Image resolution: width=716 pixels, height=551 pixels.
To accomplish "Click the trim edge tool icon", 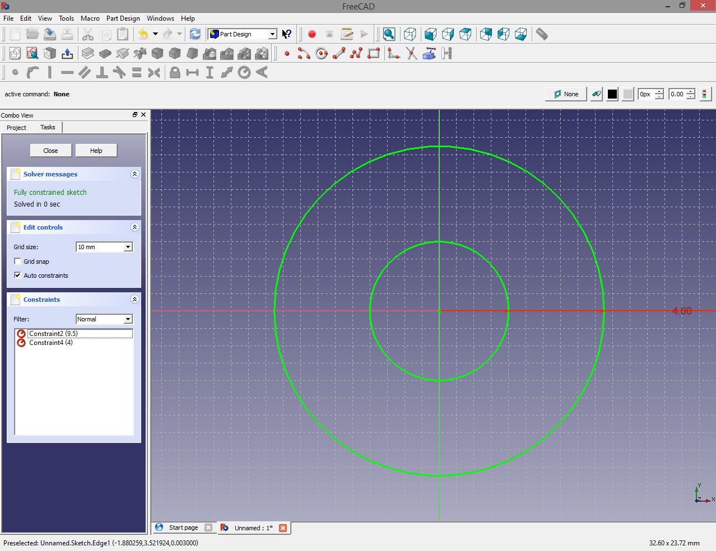I will [x=412, y=54].
